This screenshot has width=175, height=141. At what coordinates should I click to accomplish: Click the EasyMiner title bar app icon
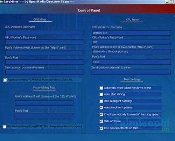coord(1,2)
